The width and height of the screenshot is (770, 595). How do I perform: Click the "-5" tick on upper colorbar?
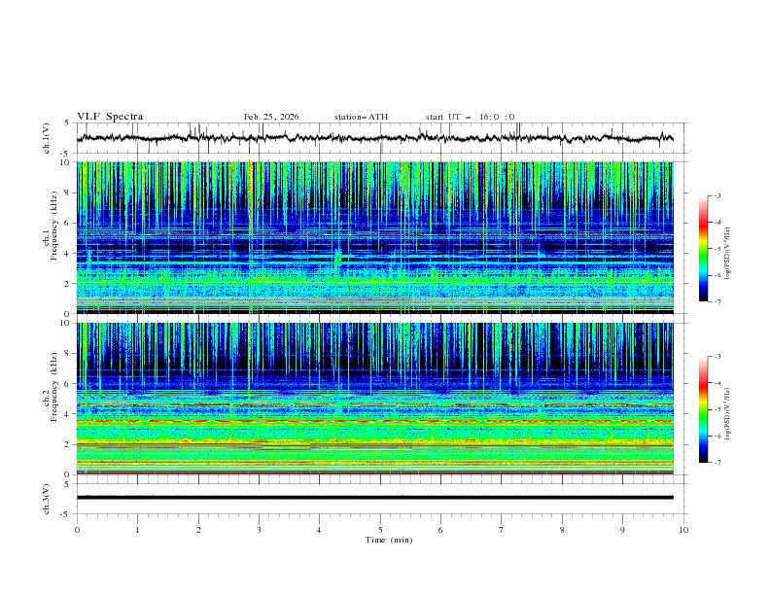(x=717, y=249)
